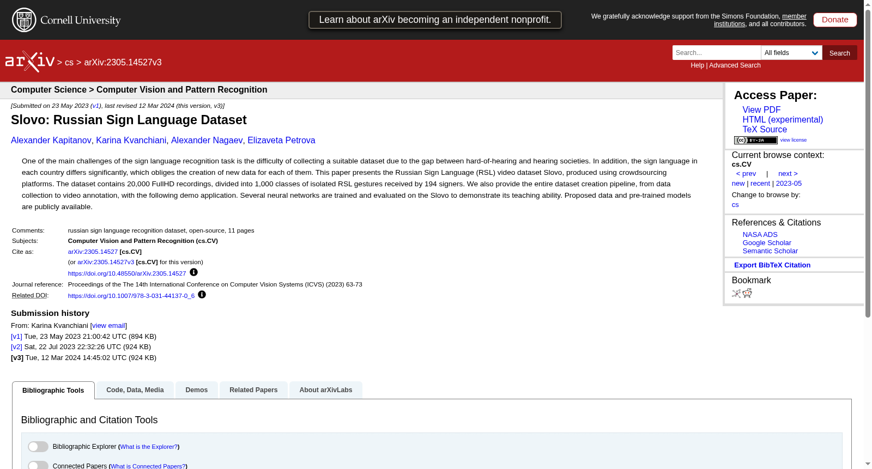Open the NASA ADS link
This screenshot has width=872, height=469.
click(x=760, y=235)
